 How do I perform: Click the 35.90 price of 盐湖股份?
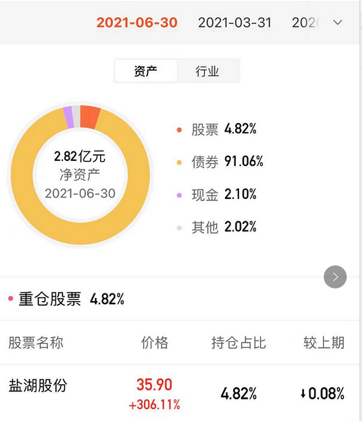(x=154, y=385)
